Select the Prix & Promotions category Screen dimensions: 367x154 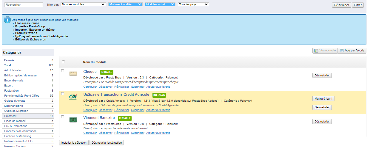click(28, 126)
